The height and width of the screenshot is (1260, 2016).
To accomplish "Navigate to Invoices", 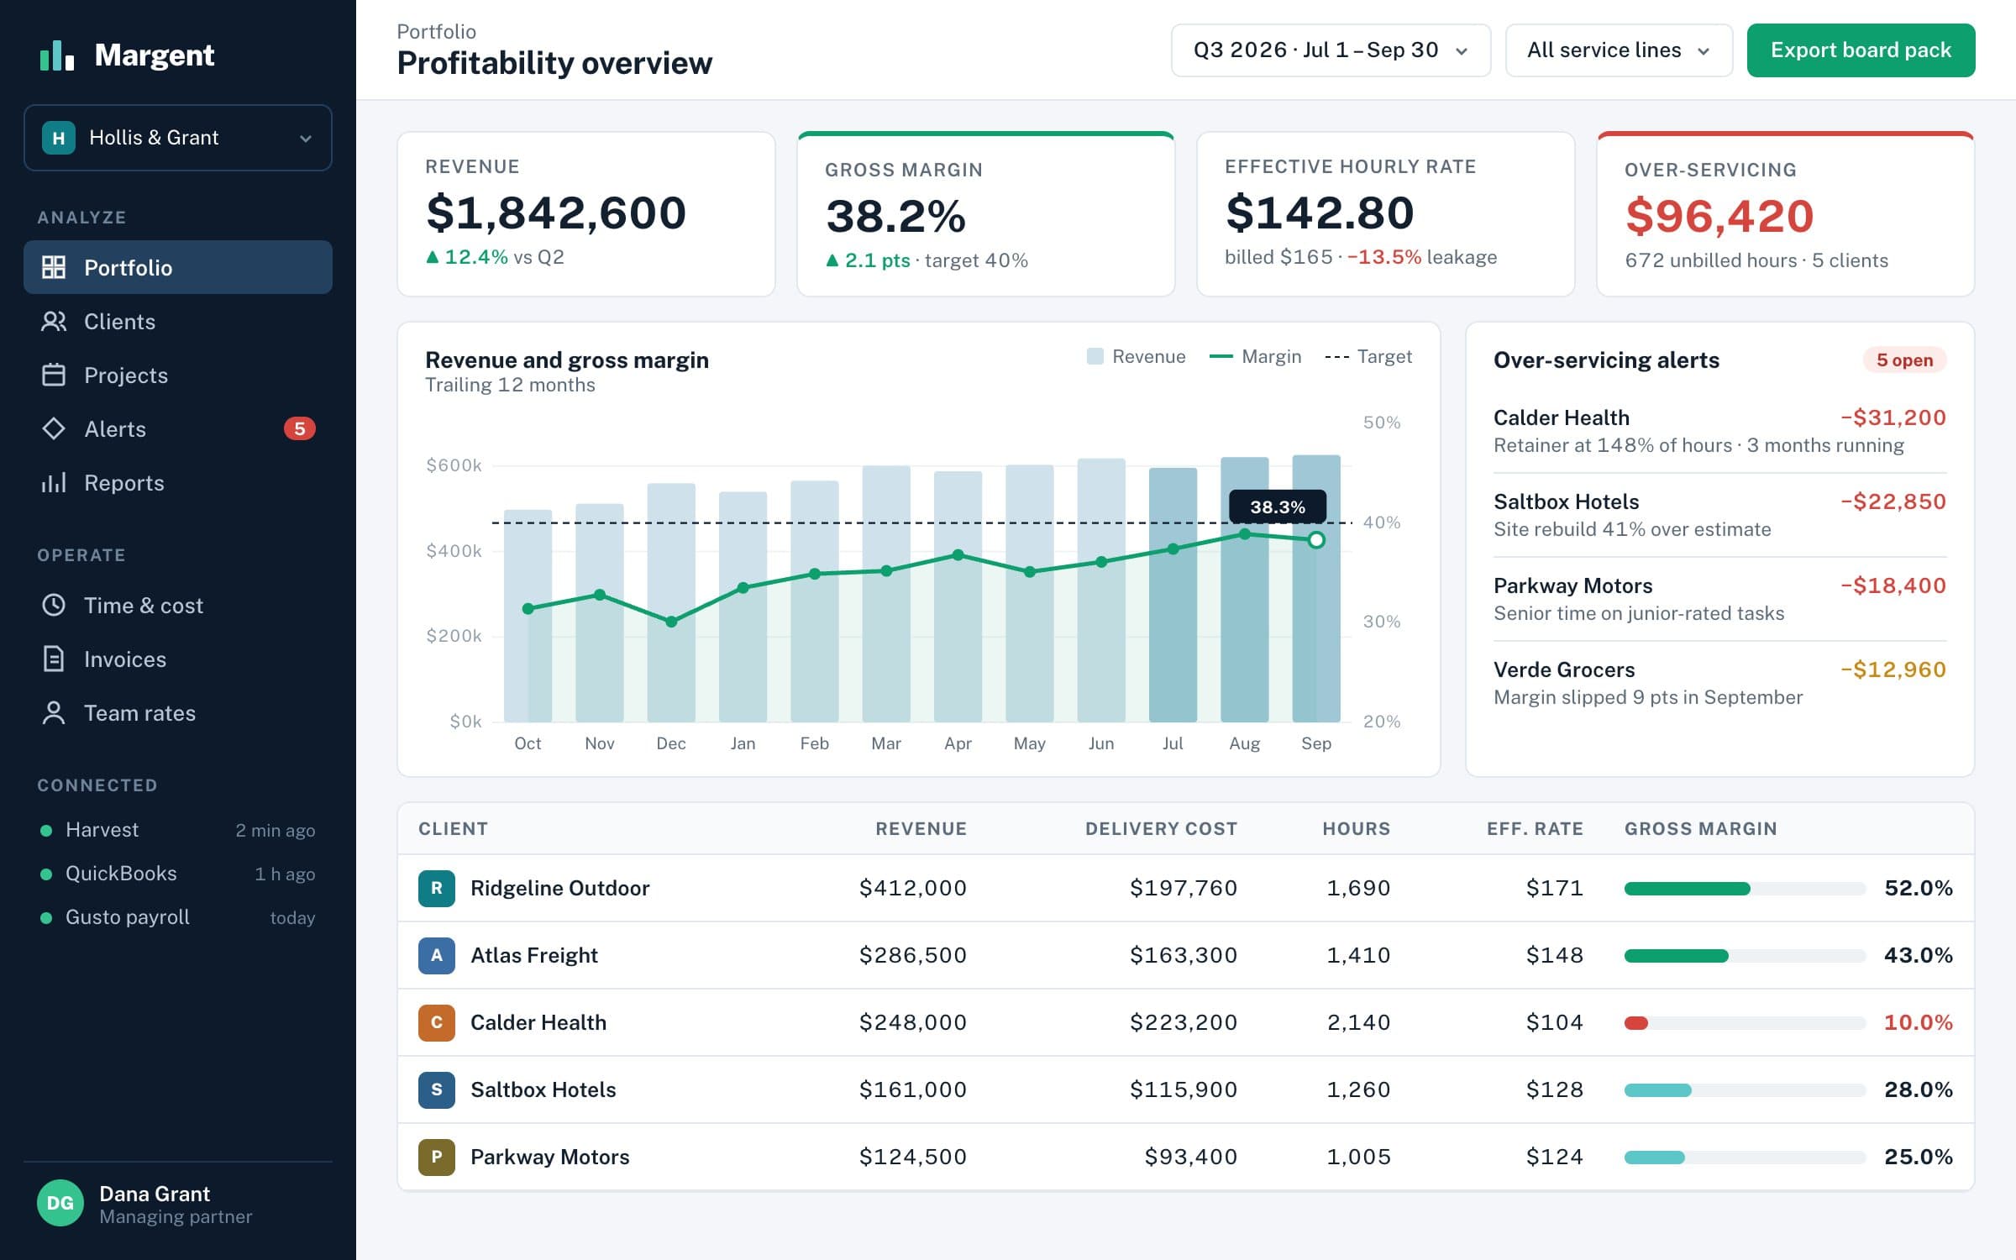I will pyautogui.click(x=178, y=659).
